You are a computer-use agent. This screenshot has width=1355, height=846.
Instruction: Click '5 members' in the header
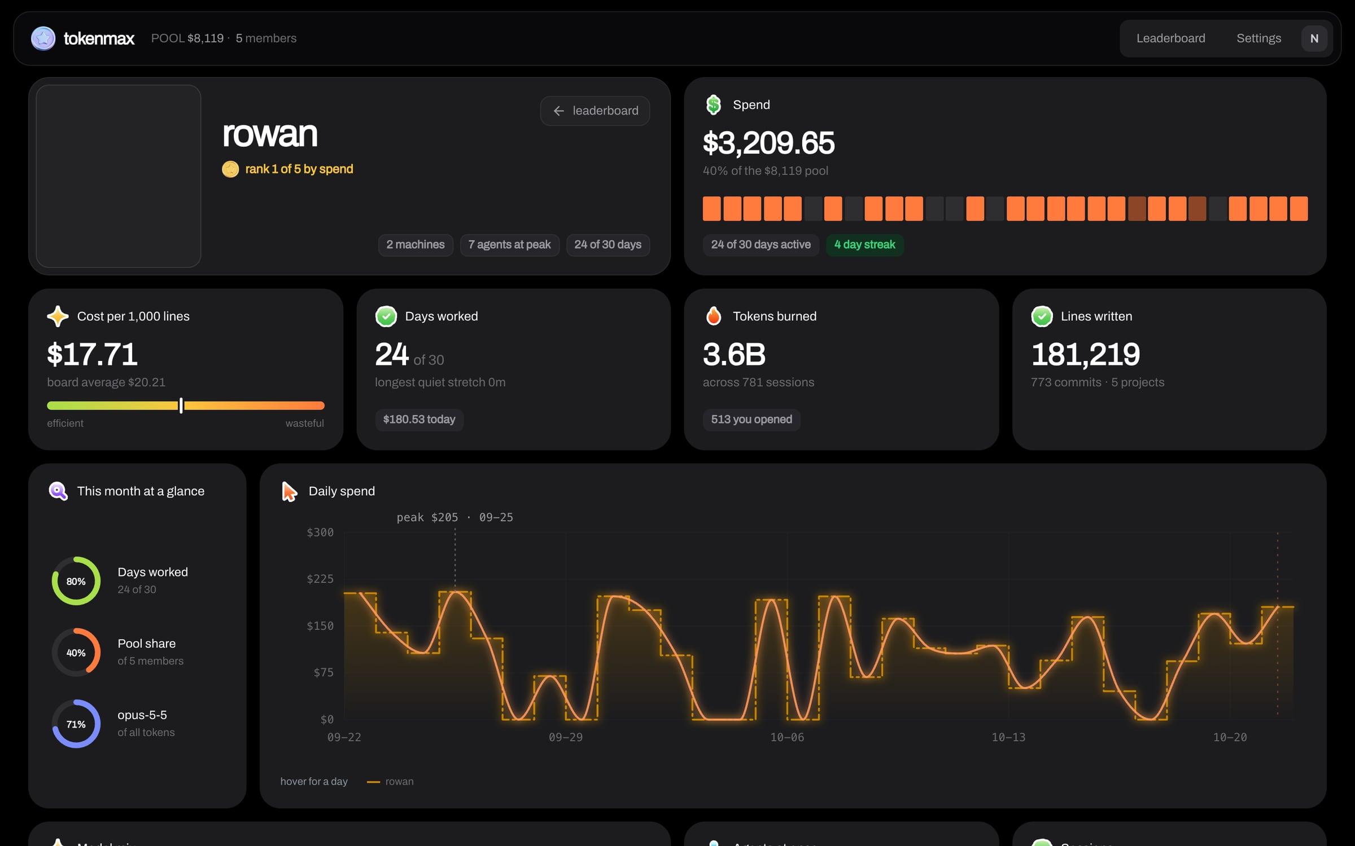(x=266, y=38)
